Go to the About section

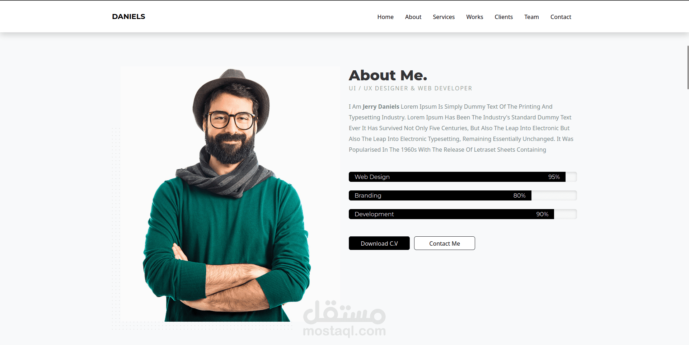(413, 17)
